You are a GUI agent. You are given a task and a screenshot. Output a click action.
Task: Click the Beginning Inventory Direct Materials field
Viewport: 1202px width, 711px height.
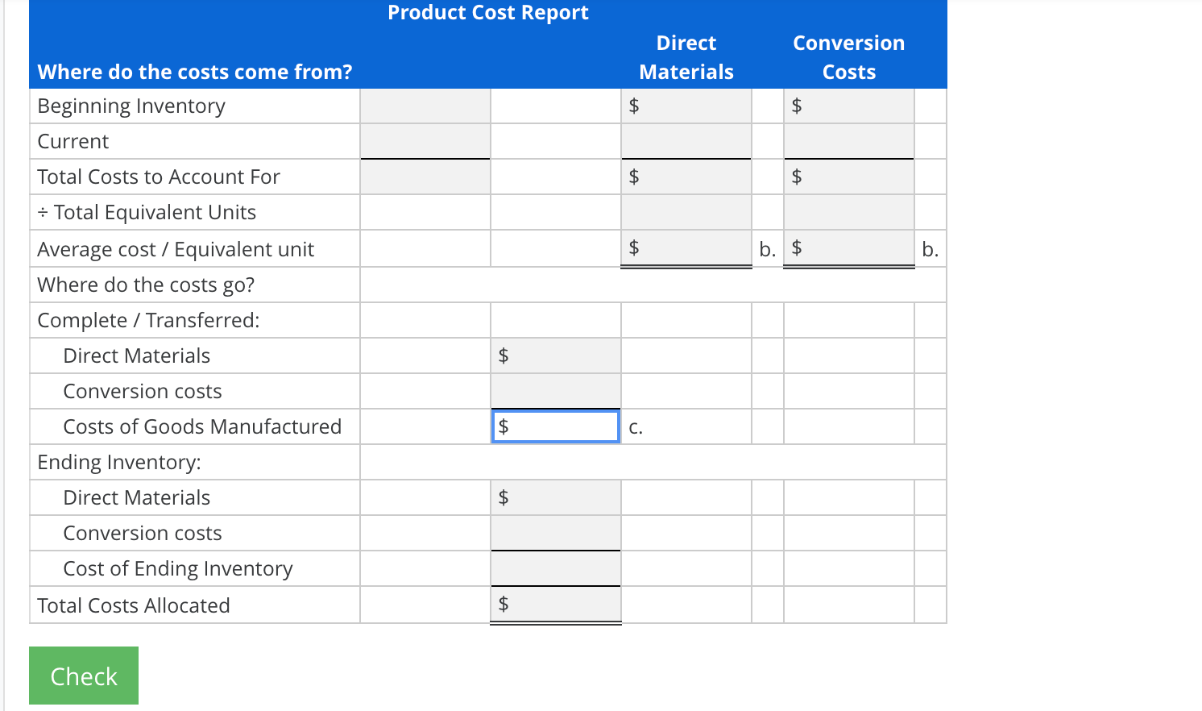[686, 106]
